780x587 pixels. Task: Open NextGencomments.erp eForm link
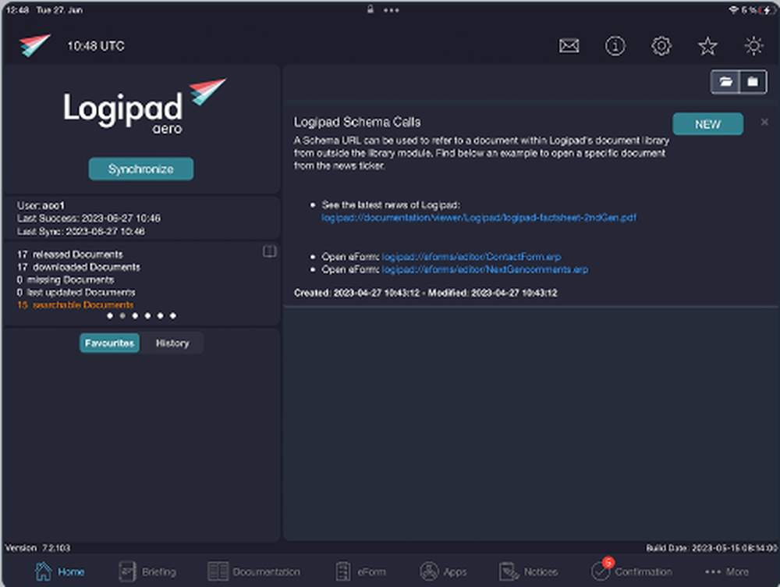[484, 269]
